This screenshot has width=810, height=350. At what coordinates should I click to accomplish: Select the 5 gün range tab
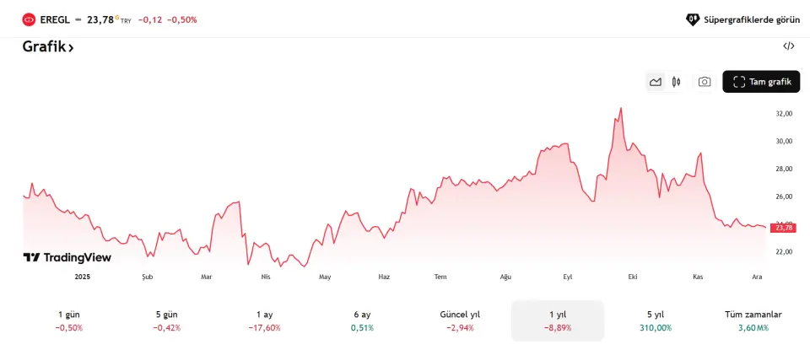[x=166, y=320]
